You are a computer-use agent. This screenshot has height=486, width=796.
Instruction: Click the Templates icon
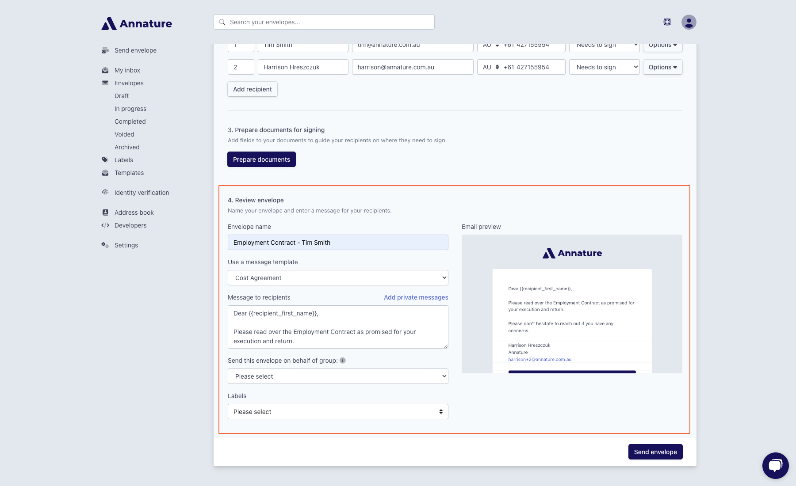pyautogui.click(x=105, y=173)
